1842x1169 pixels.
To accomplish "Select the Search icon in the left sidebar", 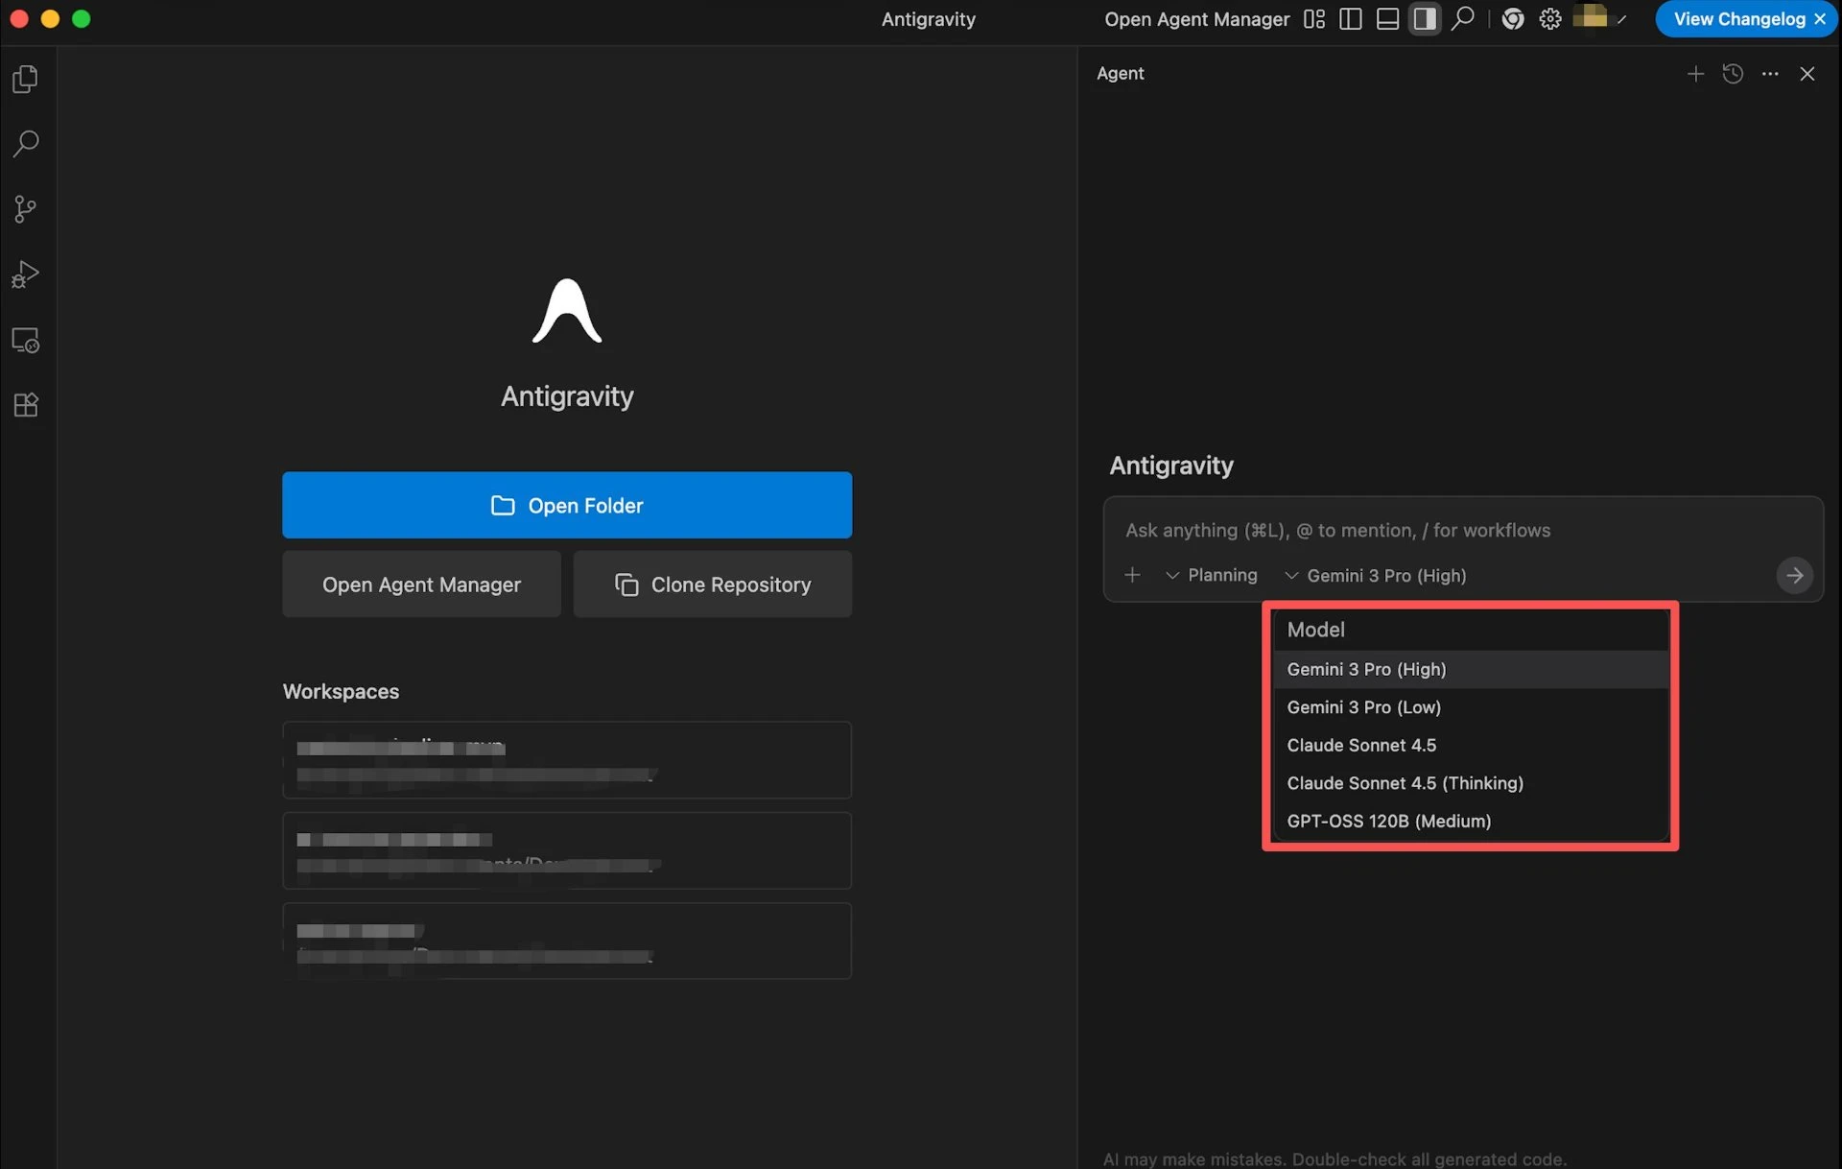I will coord(25,144).
